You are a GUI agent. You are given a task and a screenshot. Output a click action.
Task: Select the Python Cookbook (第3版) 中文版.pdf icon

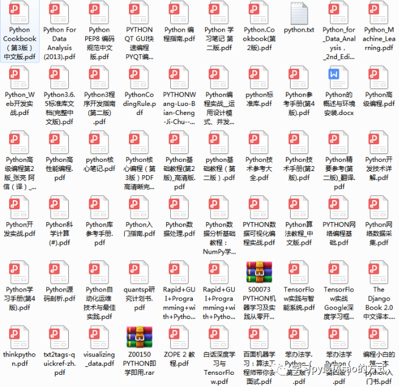pyautogui.click(x=19, y=12)
